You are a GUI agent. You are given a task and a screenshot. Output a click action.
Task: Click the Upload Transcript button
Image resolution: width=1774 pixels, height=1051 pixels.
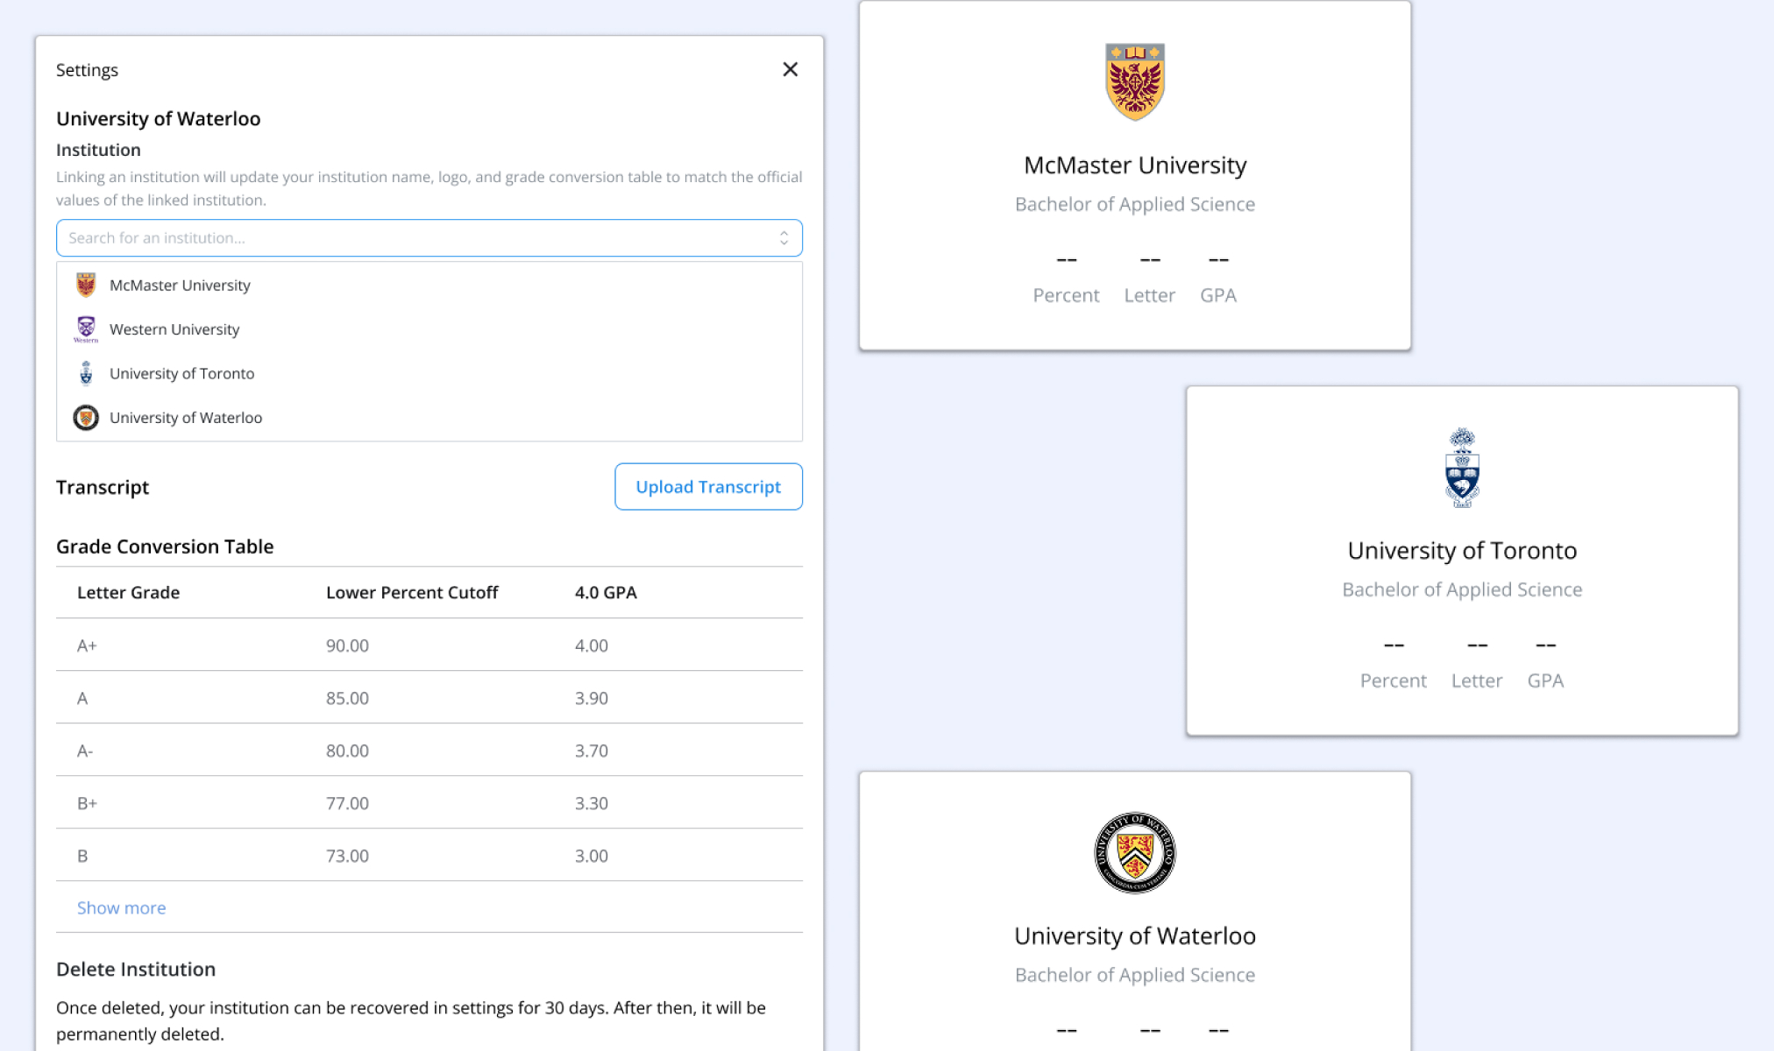[x=708, y=486]
